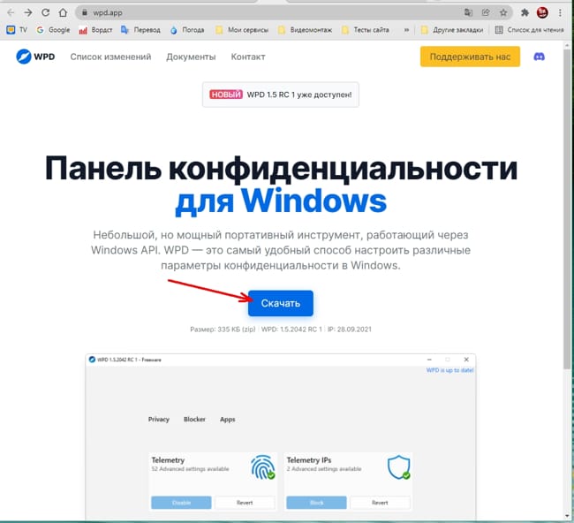The width and height of the screenshot is (574, 523).
Task: Share this page via the address bar icon
Action: 486,12
